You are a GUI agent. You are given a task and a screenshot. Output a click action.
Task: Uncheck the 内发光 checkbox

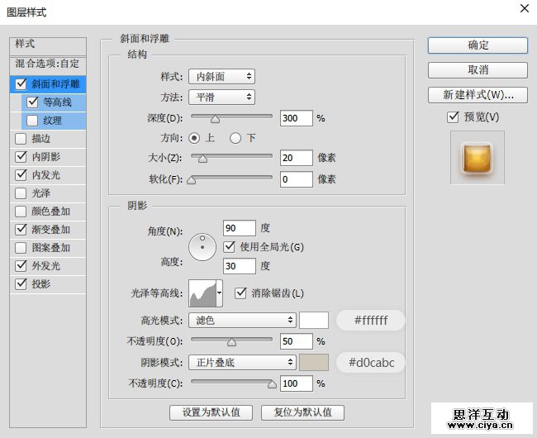click(21, 174)
